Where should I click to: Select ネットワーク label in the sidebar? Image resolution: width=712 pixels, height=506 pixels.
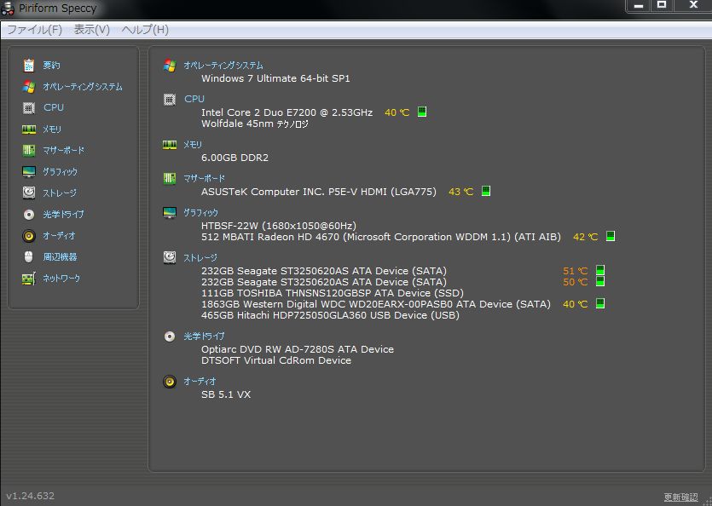(x=61, y=279)
